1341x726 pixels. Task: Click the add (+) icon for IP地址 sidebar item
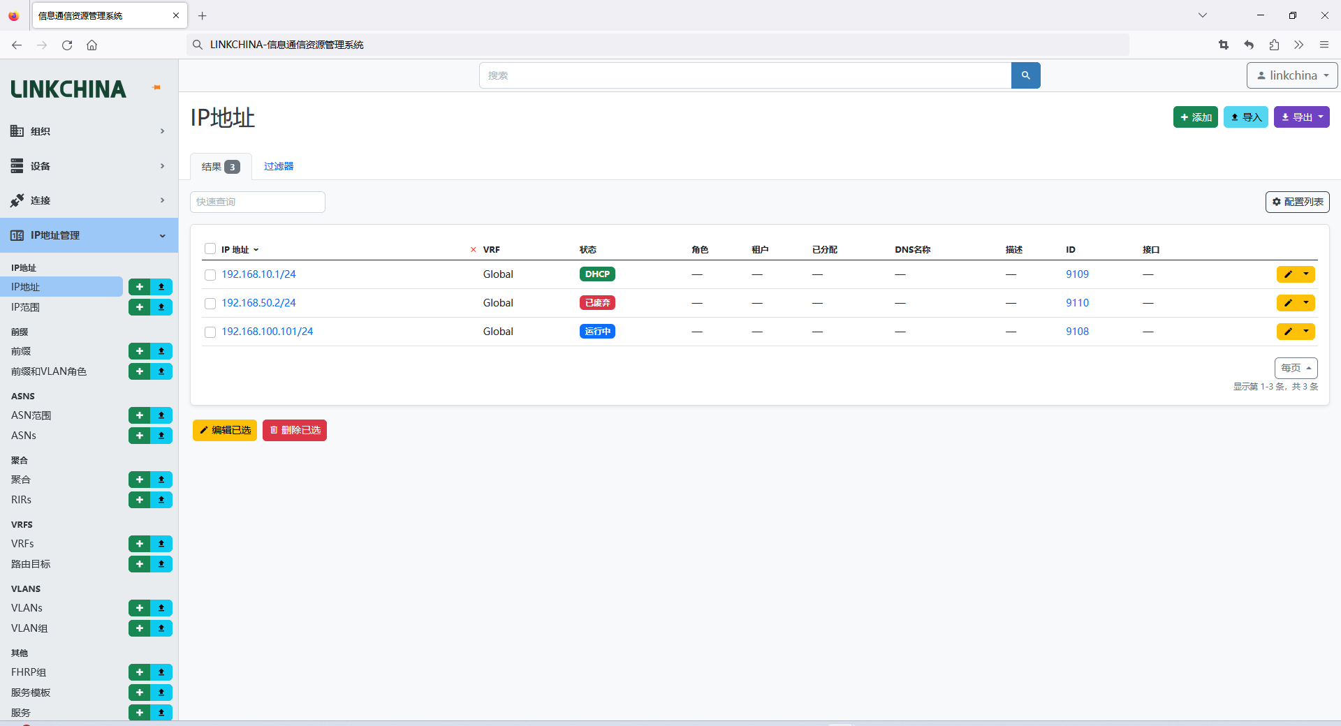coord(140,287)
